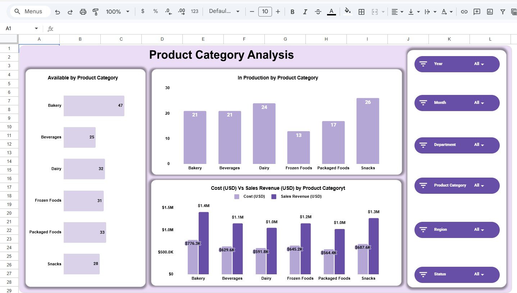Open the zoom 100% dropdown
The width and height of the screenshot is (517, 293).
(x=118, y=12)
